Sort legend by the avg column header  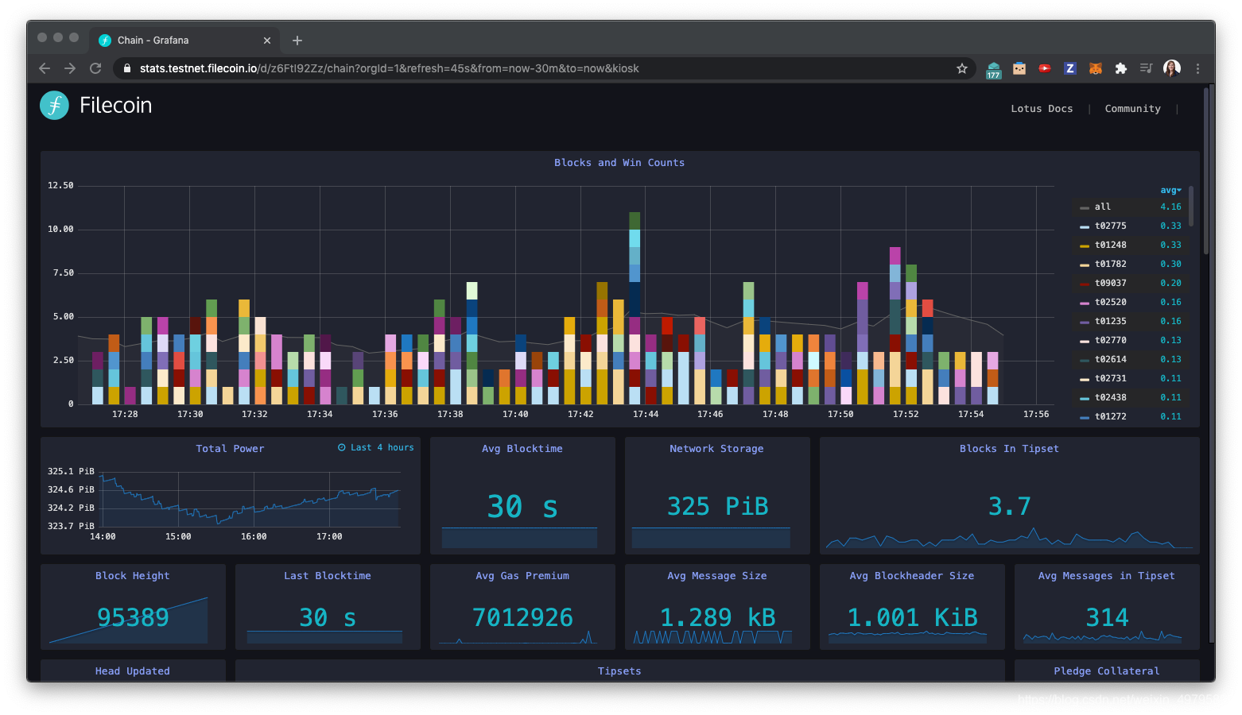[x=1170, y=190]
